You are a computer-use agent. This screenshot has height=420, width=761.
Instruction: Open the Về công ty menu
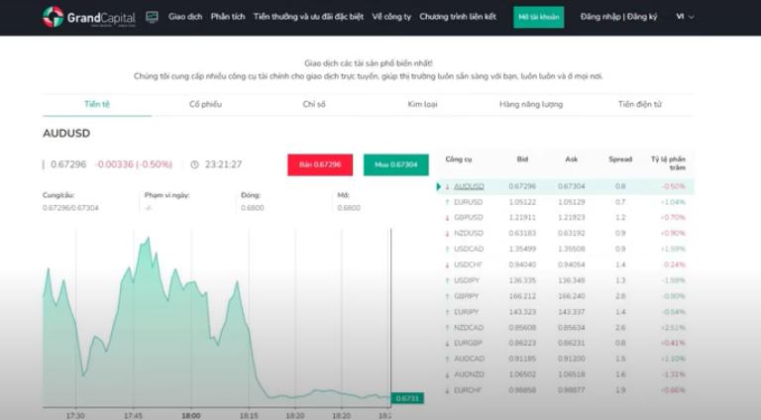coord(391,17)
